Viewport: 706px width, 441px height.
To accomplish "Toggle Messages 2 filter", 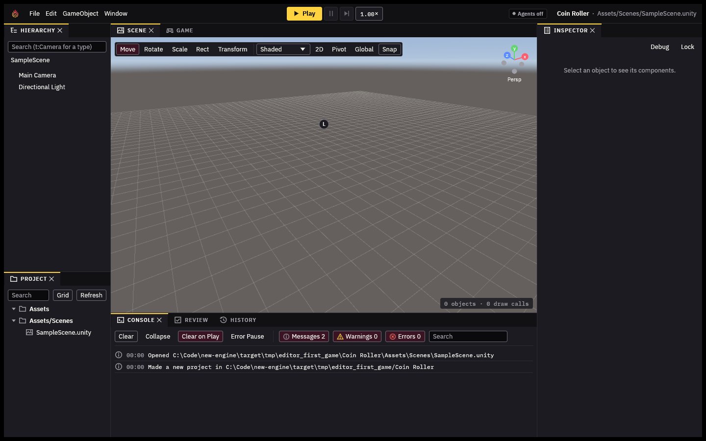I will click(304, 336).
